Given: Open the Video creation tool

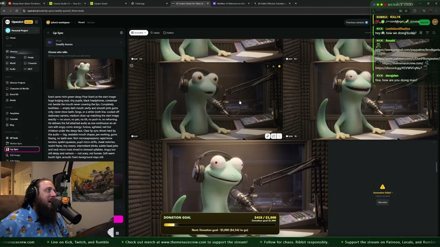Looking at the screenshot, I should (x=13, y=57).
